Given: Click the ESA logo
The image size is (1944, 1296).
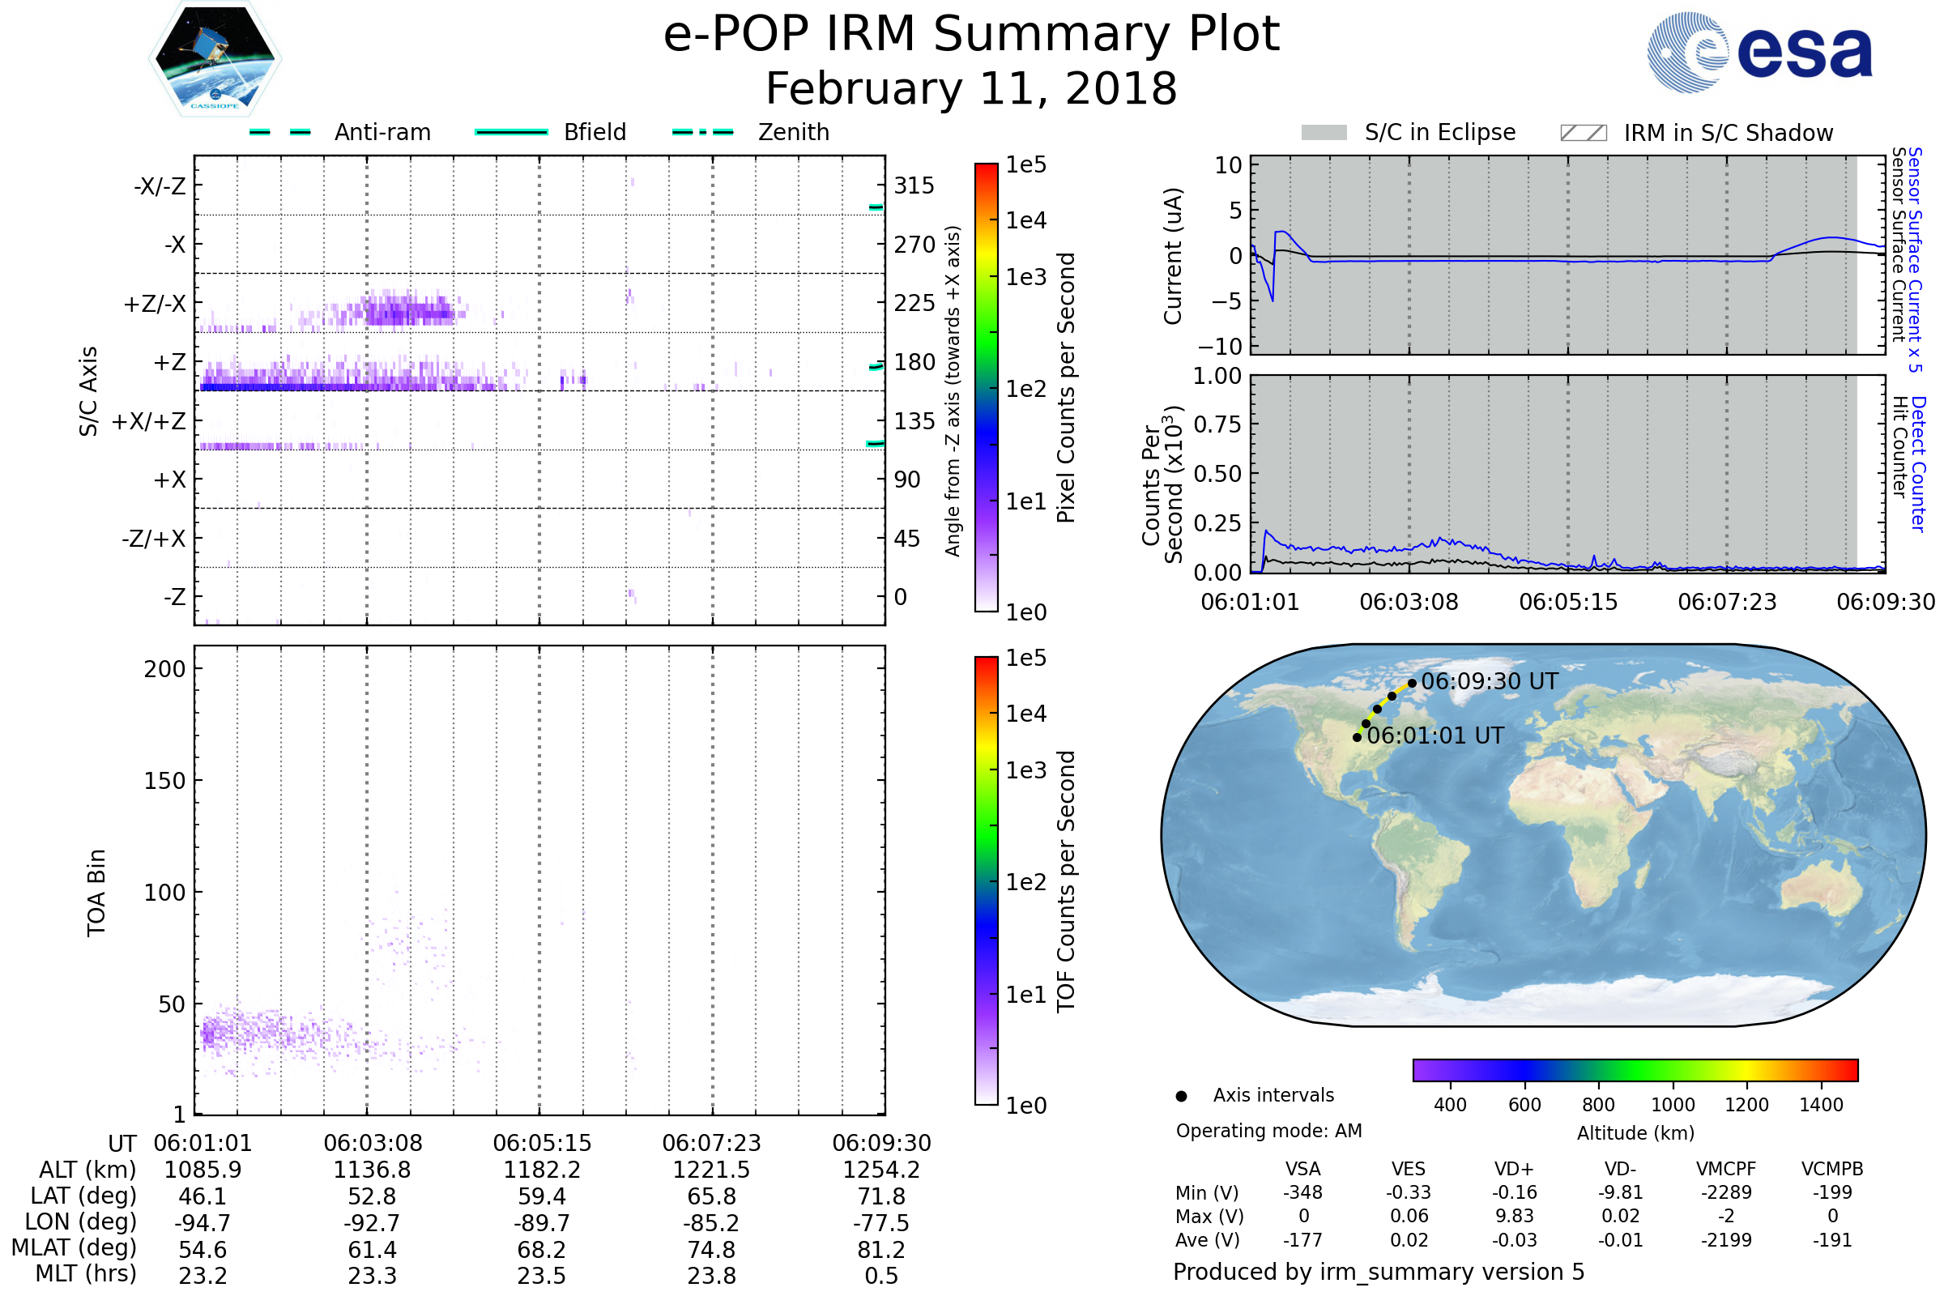Looking at the screenshot, I should (1759, 53).
